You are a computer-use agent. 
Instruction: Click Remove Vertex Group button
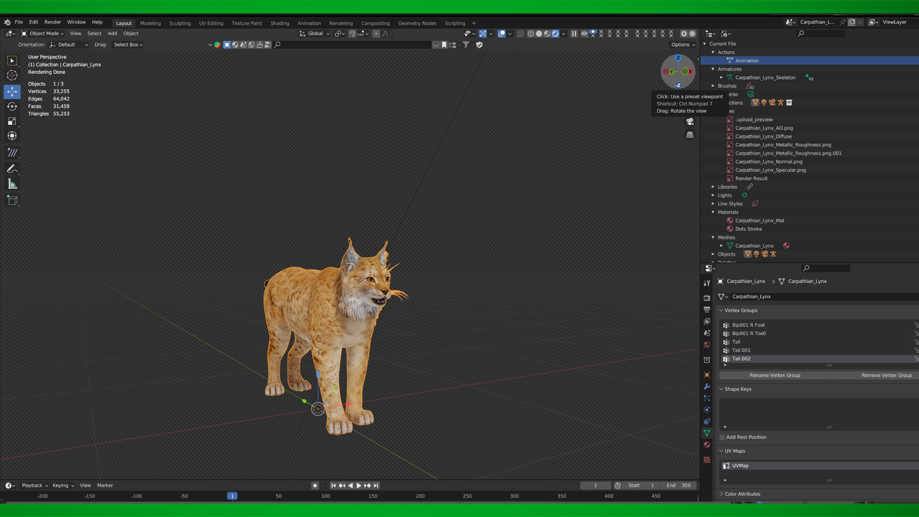(874, 375)
